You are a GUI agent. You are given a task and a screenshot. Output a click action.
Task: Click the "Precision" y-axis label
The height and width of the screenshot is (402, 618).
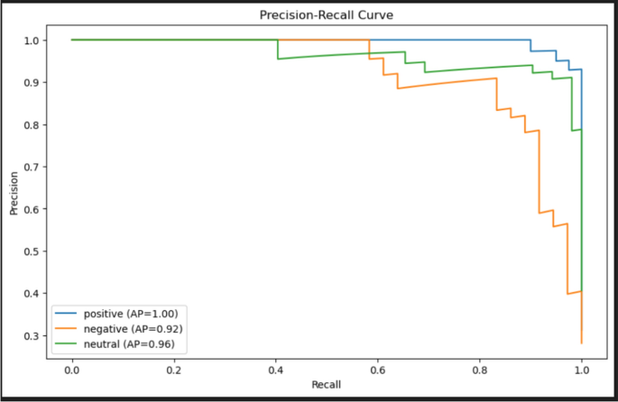[x=14, y=195]
